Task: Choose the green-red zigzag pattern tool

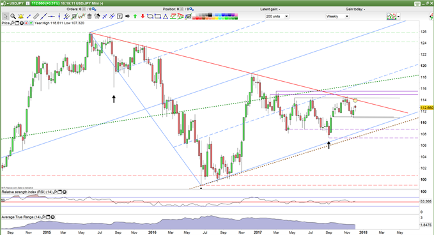Action: tap(173, 17)
